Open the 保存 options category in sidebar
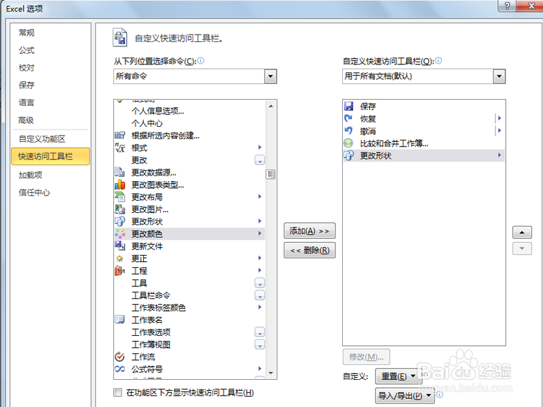This screenshot has height=407, width=543. 26,85
